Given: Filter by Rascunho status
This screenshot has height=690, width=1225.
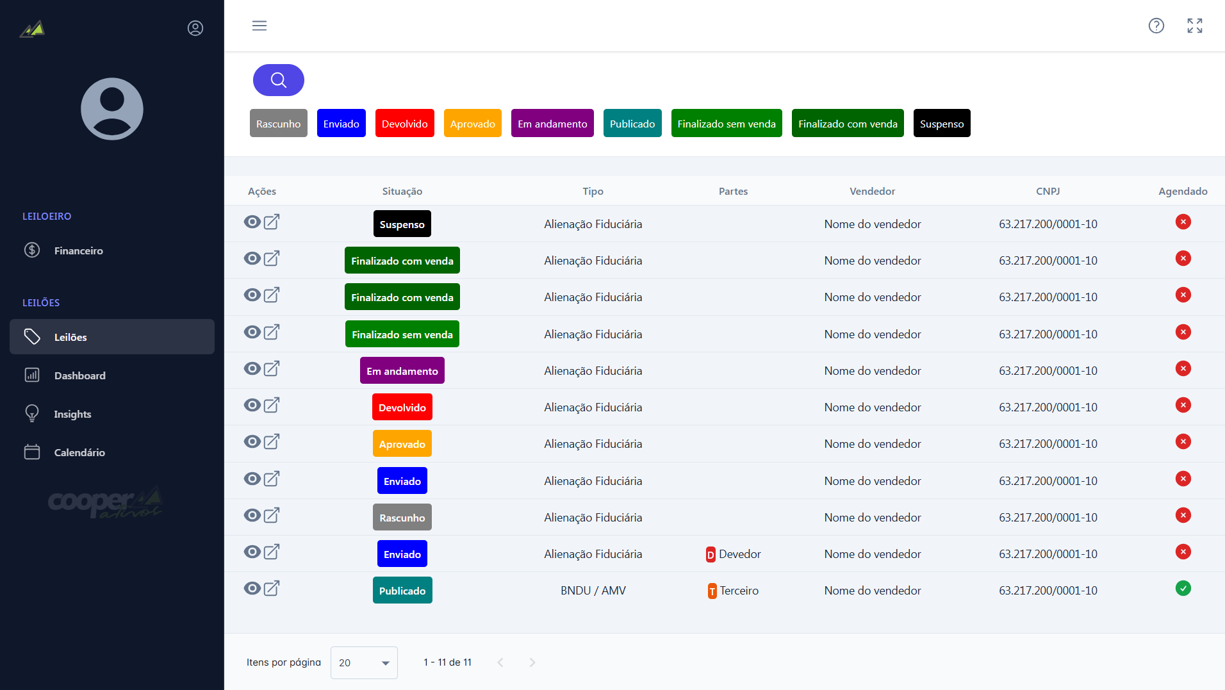Looking at the screenshot, I should pyautogui.click(x=279, y=123).
